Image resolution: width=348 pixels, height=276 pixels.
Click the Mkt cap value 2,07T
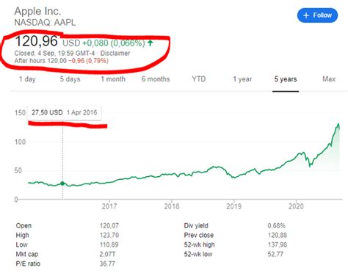107,254
